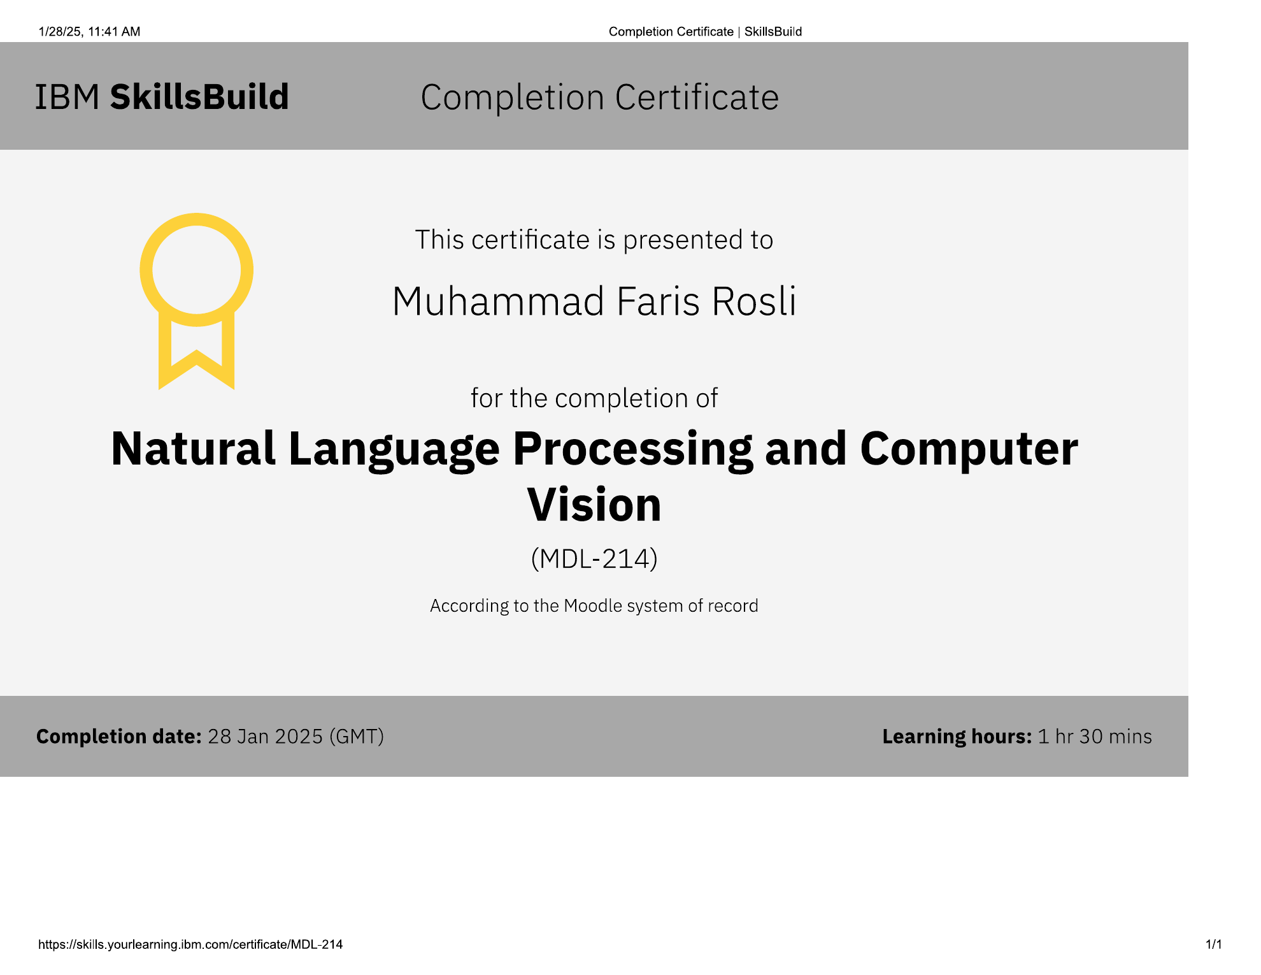Click the course title 'Natural Language Processing and Computer Vision'
The width and height of the screenshot is (1261, 975).
(594, 476)
